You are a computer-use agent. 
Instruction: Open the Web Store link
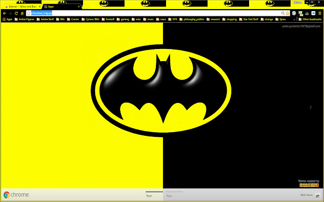(310, 195)
